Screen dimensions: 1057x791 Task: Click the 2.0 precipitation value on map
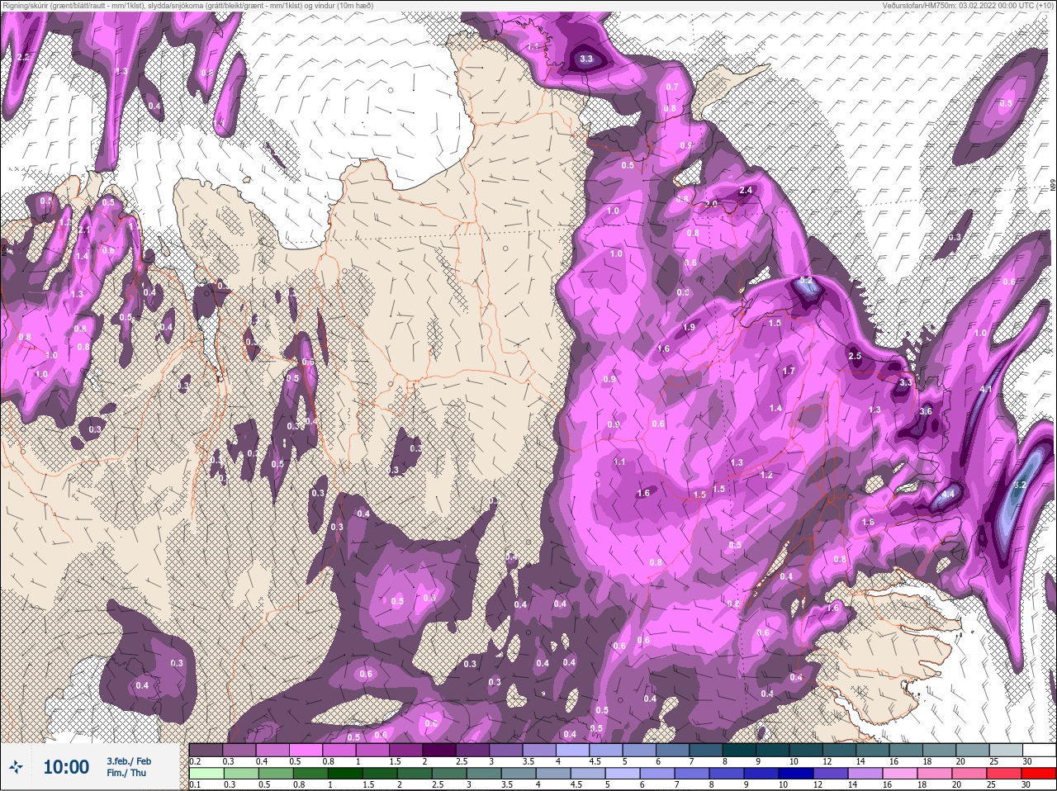tap(710, 204)
